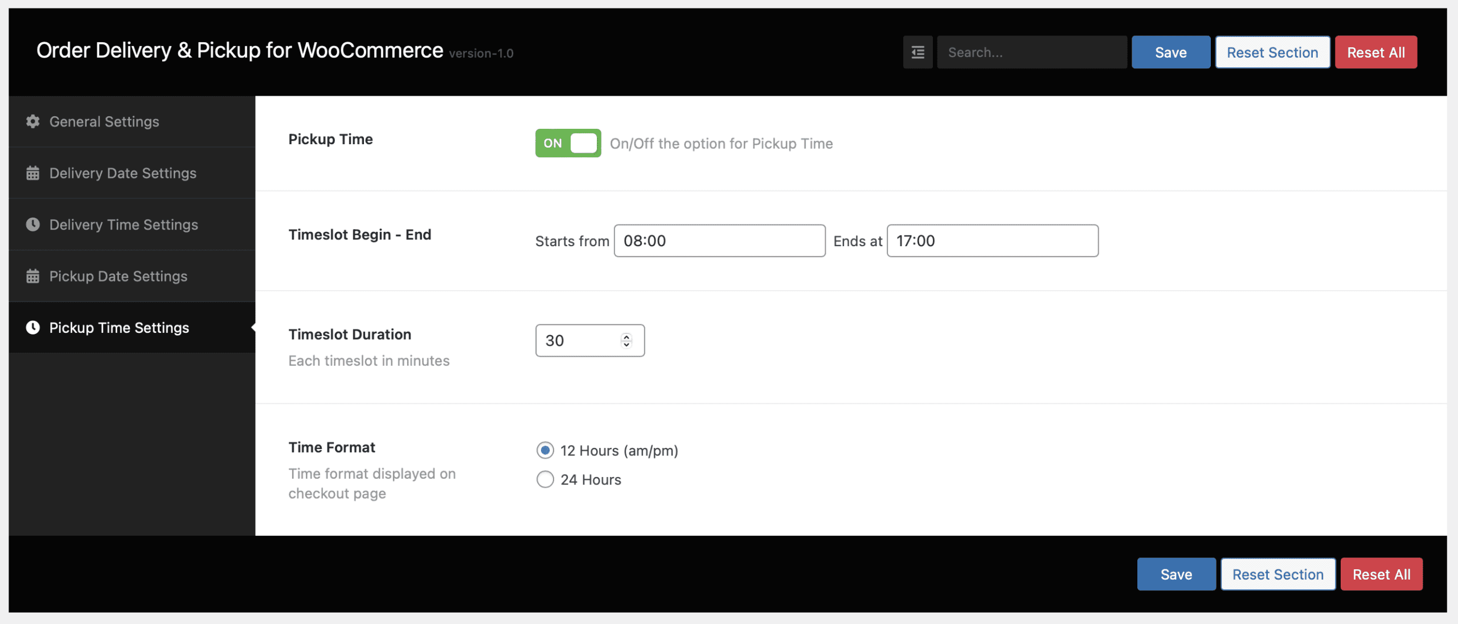Click the clock icon beside Delivery Time Settings
This screenshot has height=624, width=1458.
[32, 224]
